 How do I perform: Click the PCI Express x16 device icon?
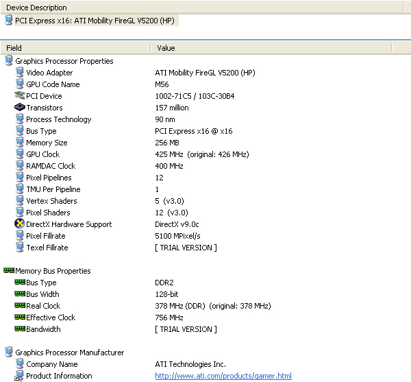pos(9,20)
